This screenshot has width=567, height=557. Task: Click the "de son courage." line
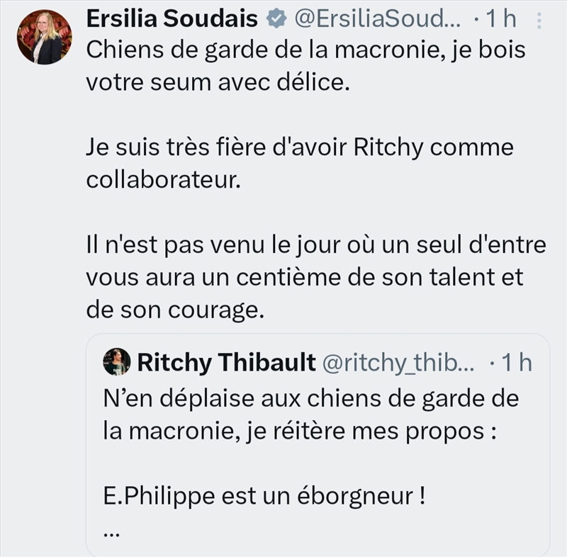click(175, 310)
